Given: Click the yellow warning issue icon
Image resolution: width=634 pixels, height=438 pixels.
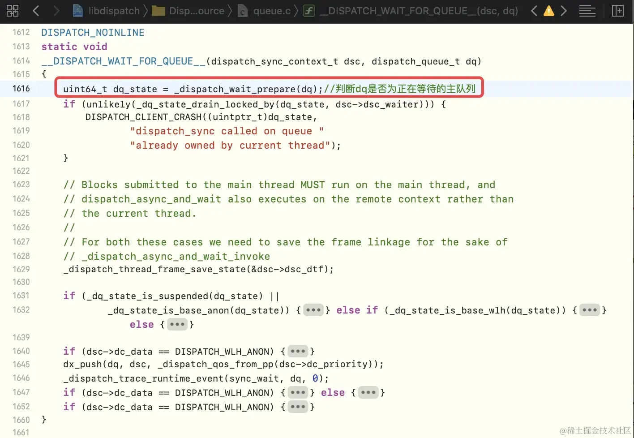Looking at the screenshot, I should [548, 11].
